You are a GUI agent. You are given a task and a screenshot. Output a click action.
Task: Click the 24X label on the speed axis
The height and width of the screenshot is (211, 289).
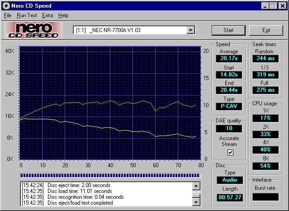point(9,94)
